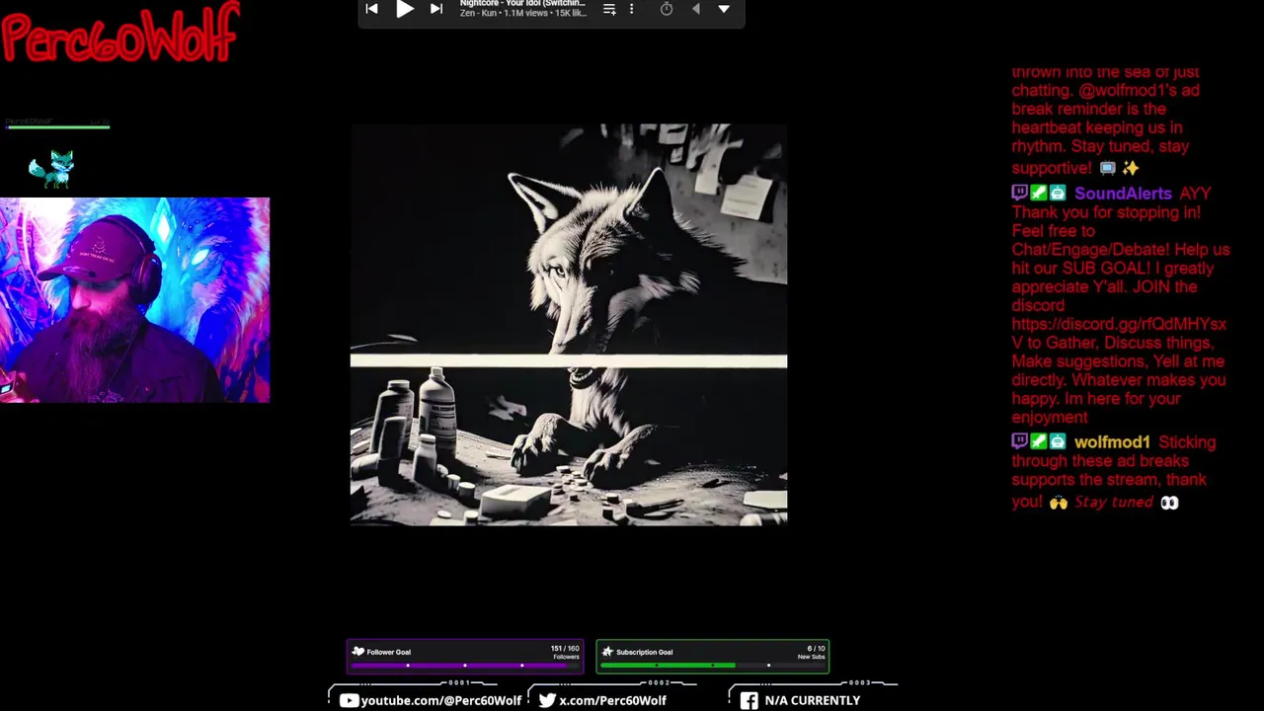The height and width of the screenshot is (711, 1264).
Task: Click the 'Follower Goal' label
Action: pyautogui.click(x=389, y=652)
